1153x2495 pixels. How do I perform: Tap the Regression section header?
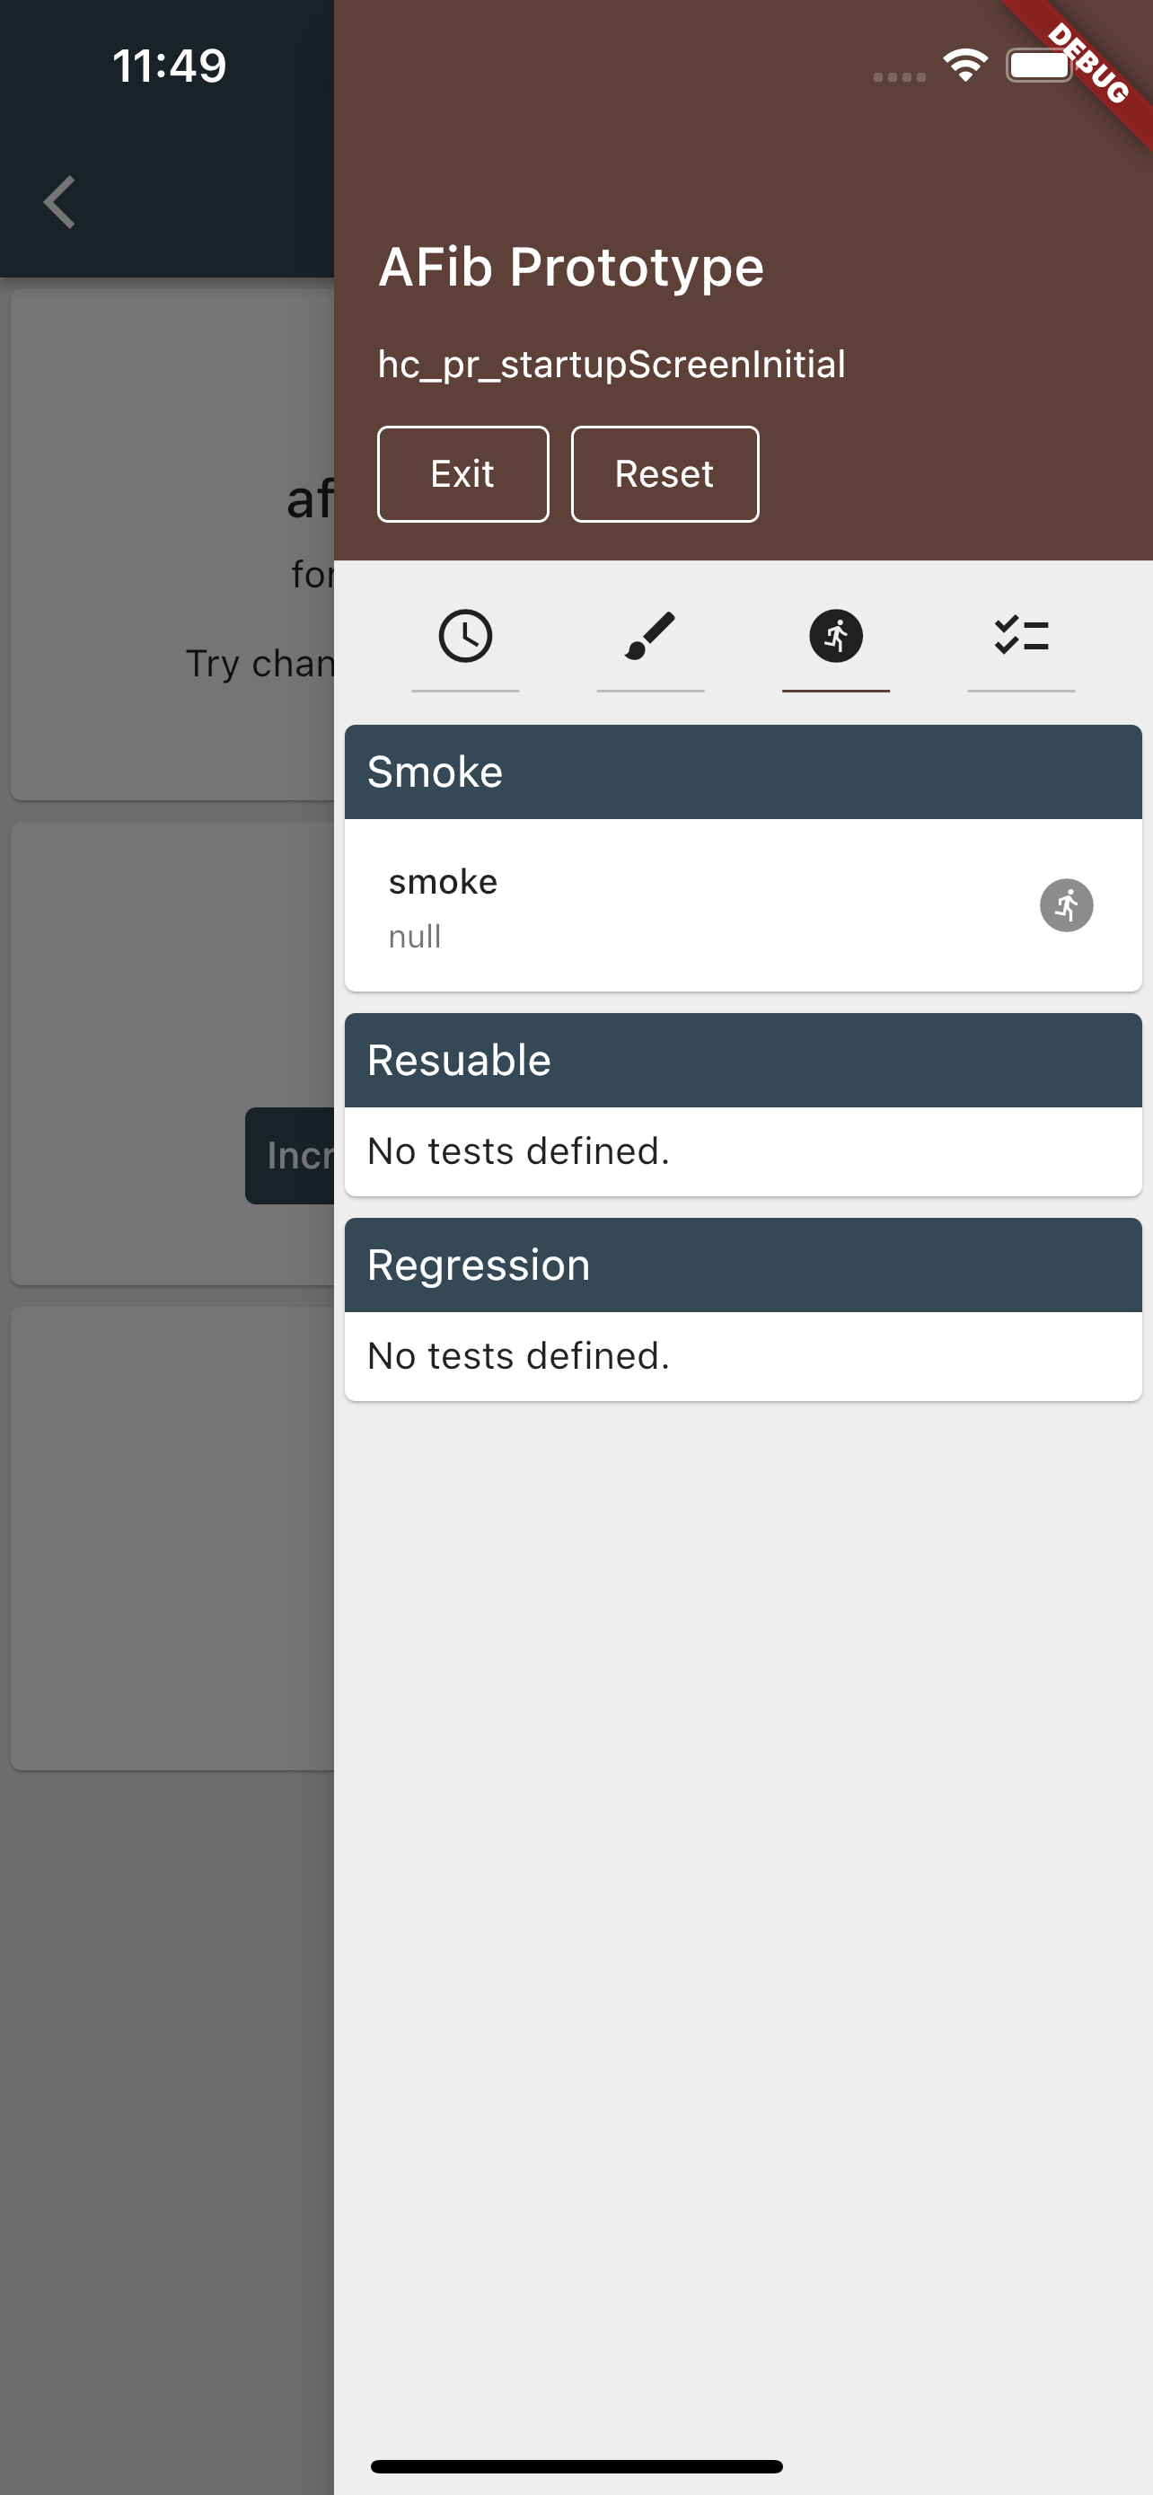point(744,1265)
